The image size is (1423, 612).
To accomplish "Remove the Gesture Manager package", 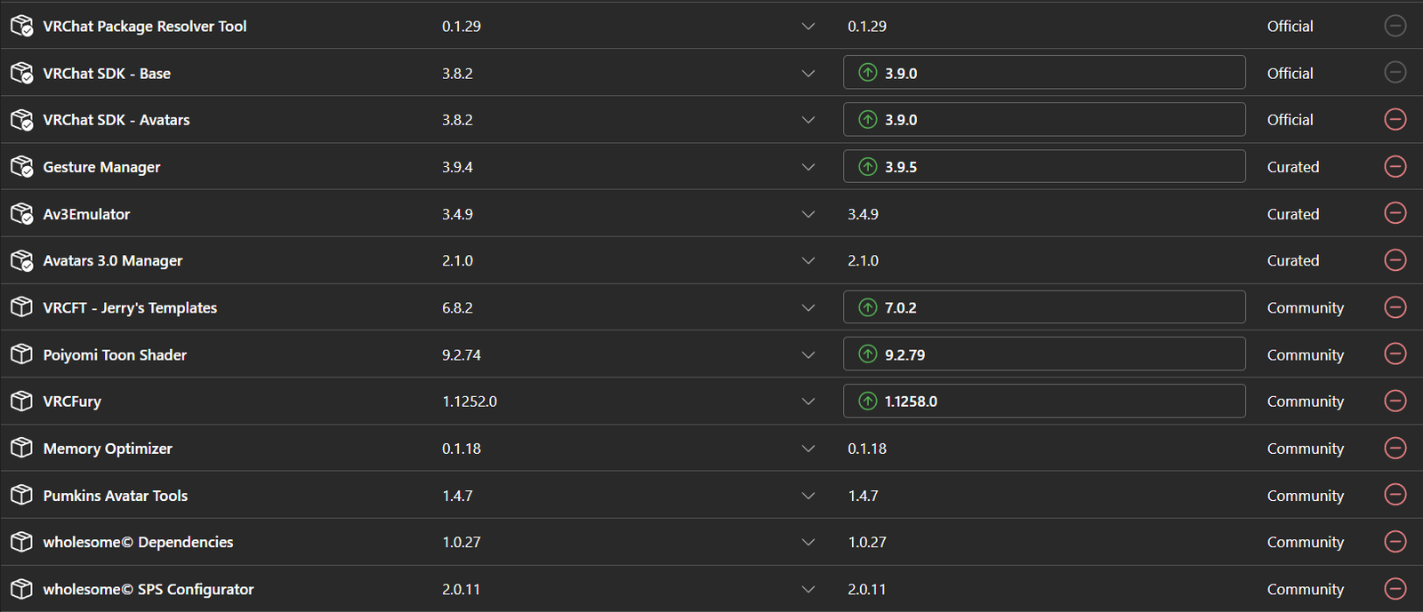I will tap(1395, 166).
